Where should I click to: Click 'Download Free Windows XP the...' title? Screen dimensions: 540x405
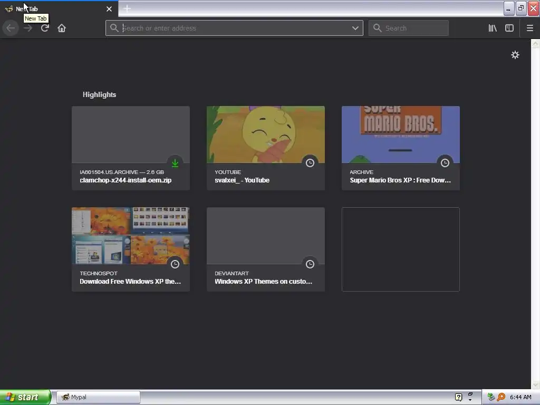(130, 282)
